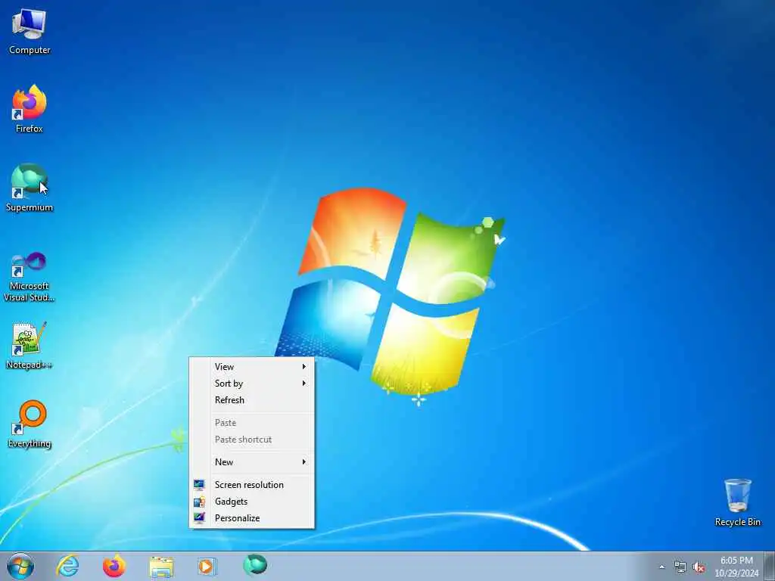Select the Notepad++ desktop shortcut

[30, 346]
